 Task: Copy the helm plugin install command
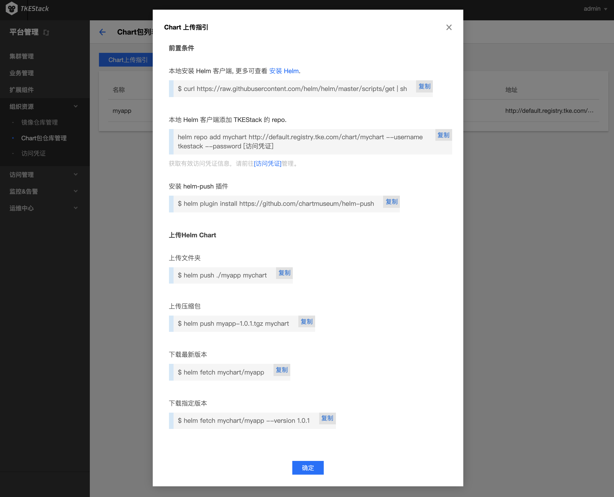coord(391,202)
